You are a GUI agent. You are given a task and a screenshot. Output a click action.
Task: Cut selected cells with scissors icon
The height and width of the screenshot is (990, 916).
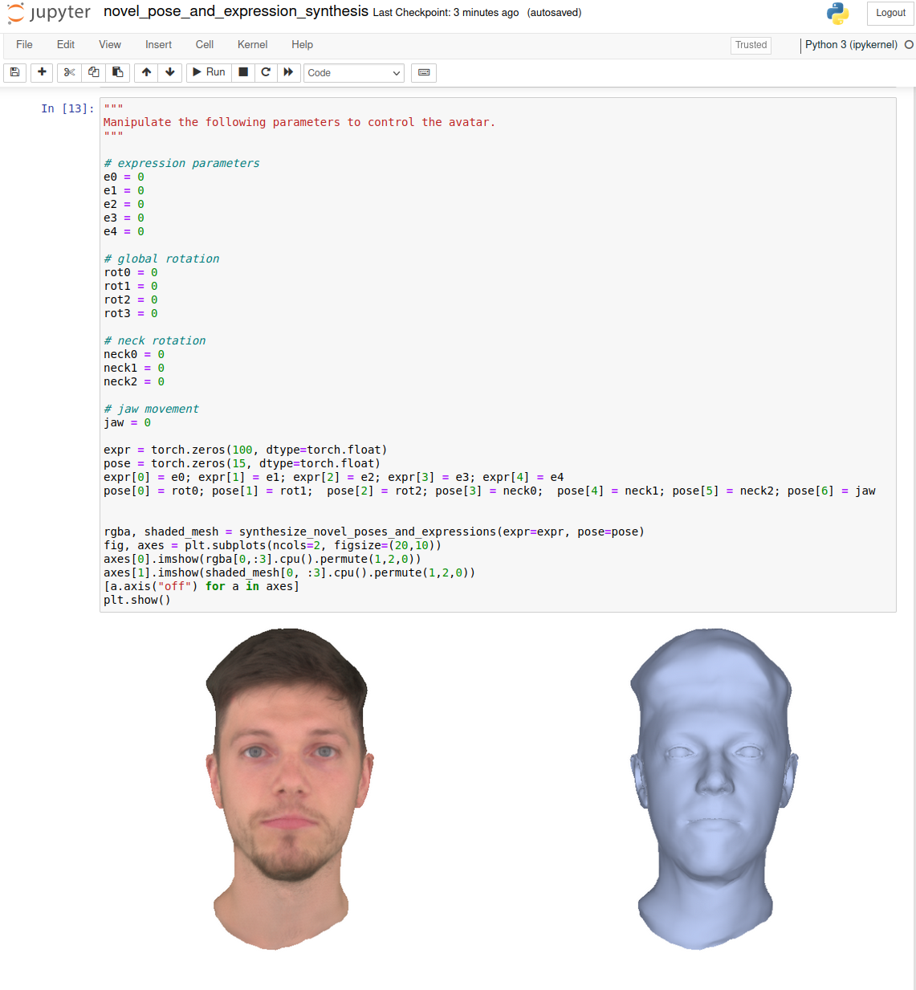point(70,72)
